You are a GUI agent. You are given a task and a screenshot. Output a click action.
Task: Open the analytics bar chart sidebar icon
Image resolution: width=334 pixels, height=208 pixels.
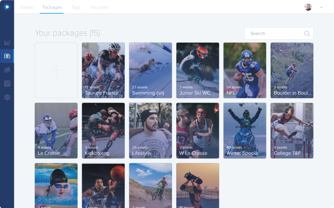point(7,42)
